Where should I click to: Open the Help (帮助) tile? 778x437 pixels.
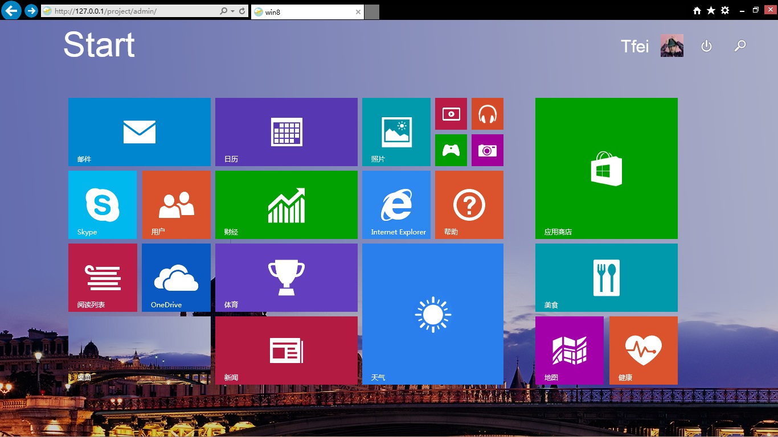tap(469, 205)
